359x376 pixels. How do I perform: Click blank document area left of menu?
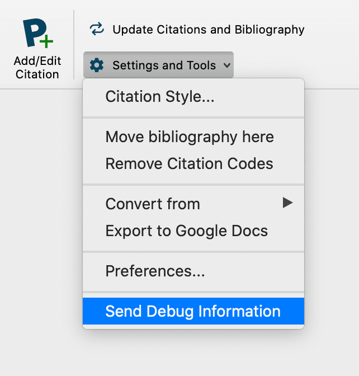[x=39, y=224]
